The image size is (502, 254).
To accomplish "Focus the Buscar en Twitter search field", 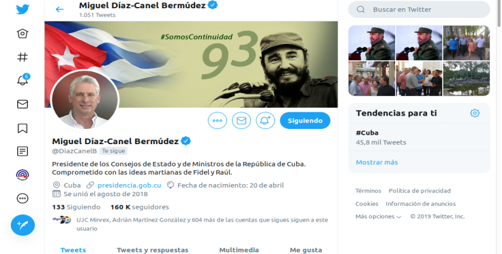I will (x=419, y=10).
